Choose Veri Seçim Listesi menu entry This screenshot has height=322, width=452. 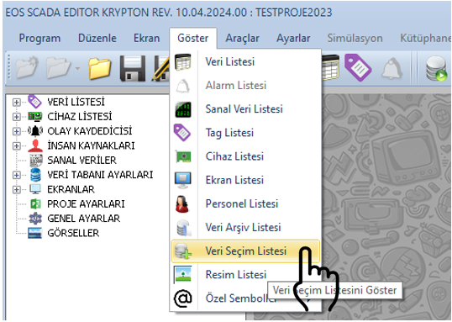tap(245, 251)
